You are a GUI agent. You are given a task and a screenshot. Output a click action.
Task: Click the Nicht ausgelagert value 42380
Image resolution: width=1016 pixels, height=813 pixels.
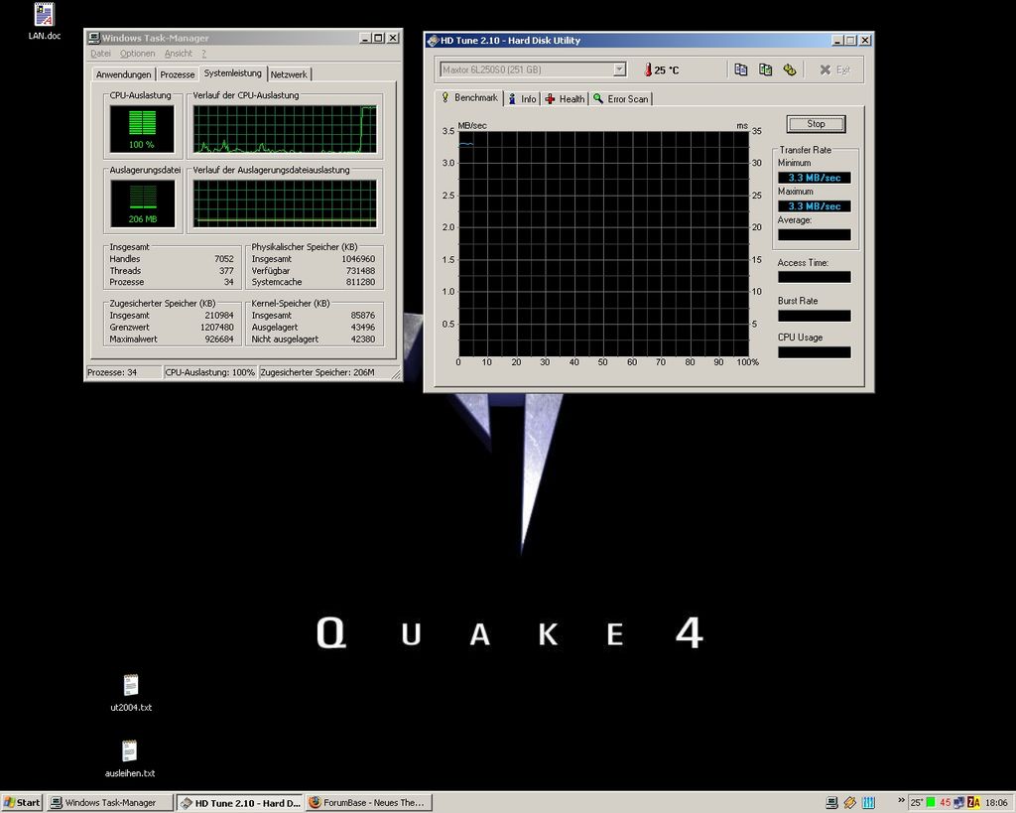click(x=362, y=339)
